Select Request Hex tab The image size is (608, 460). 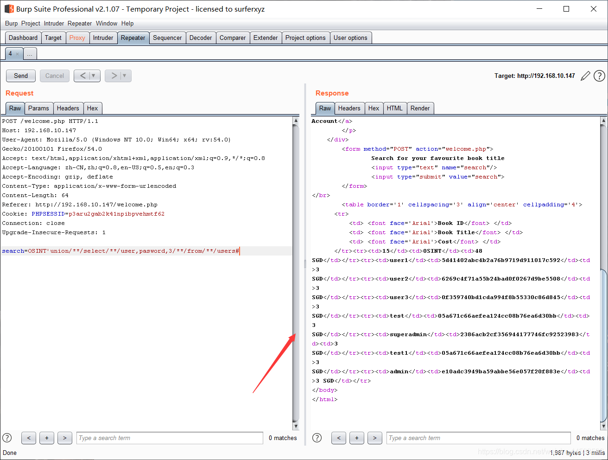coord(93,109)
